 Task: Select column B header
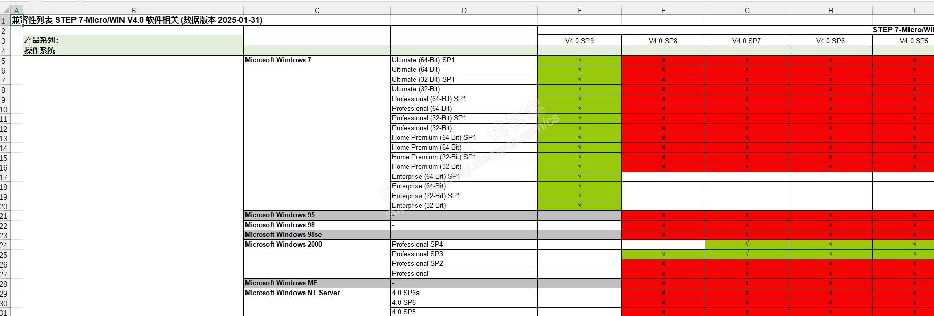(133, 10)
